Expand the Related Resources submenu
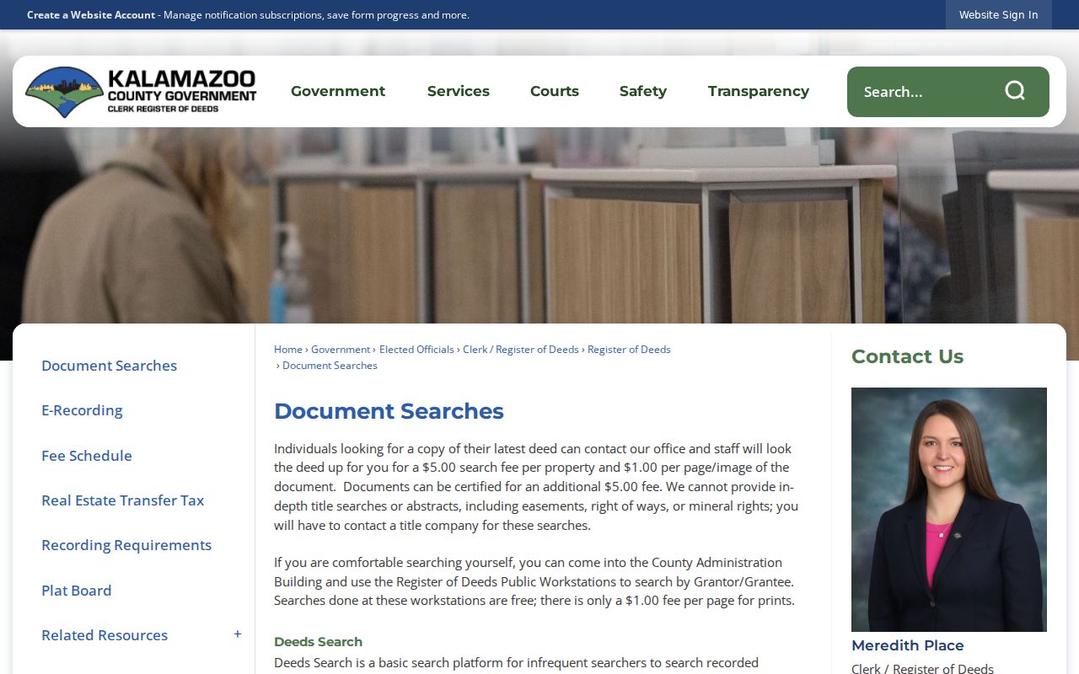This screenshot has width=1079, height=674. pyautogui.click(x=238, y=634)
